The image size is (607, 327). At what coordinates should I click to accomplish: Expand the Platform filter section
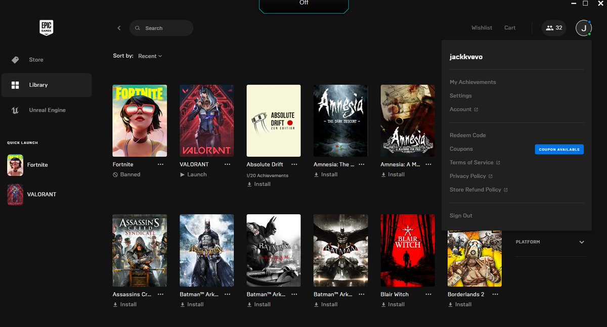550,242
